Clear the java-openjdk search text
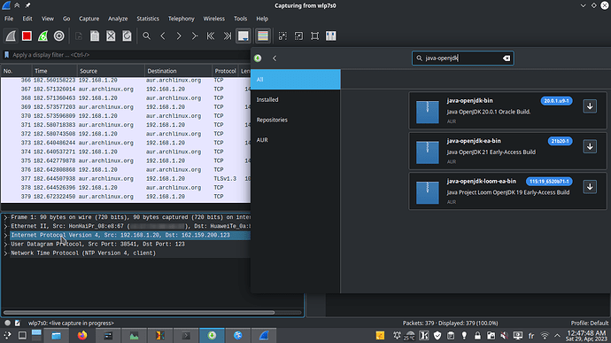 coord(507,58)
